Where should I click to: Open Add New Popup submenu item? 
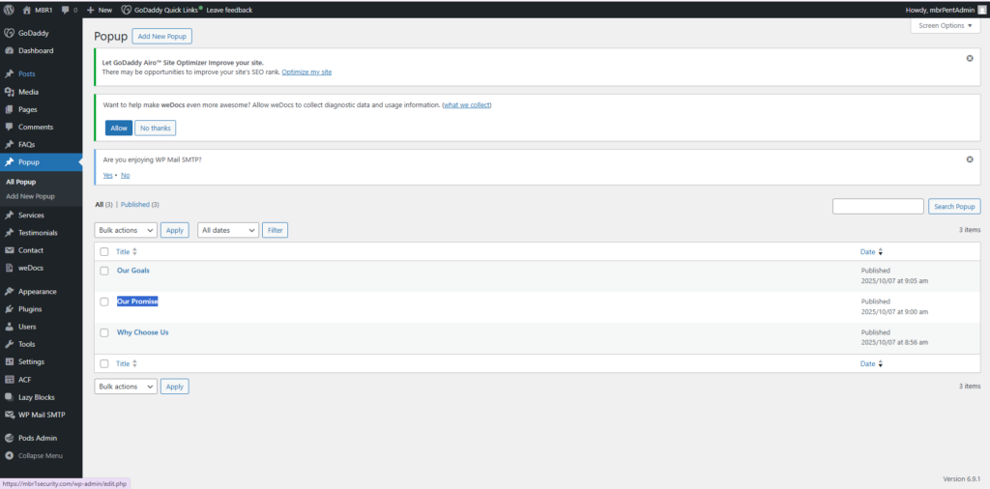(30, 196)
